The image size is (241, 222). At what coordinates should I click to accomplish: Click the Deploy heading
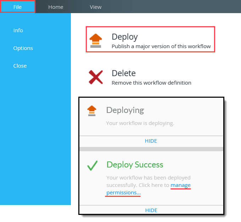coord(125,37)
